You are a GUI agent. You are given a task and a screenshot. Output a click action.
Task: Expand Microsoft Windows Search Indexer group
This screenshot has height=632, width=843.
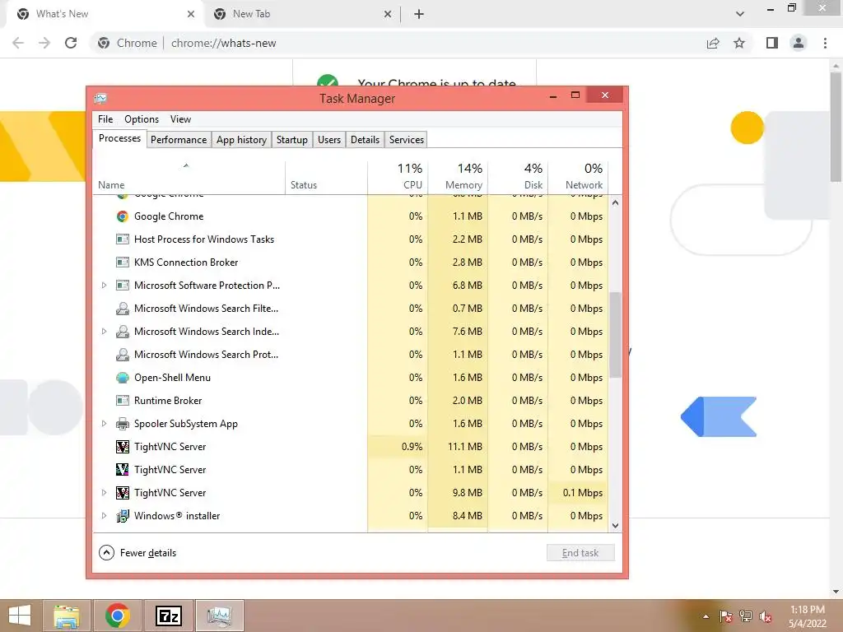[105, 332]
